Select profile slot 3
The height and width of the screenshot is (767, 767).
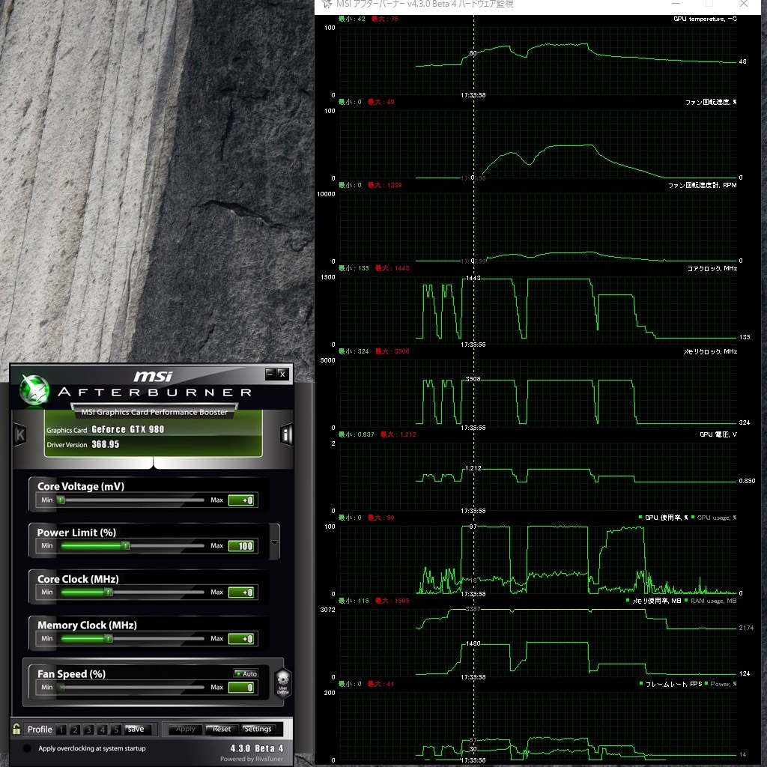88,730
